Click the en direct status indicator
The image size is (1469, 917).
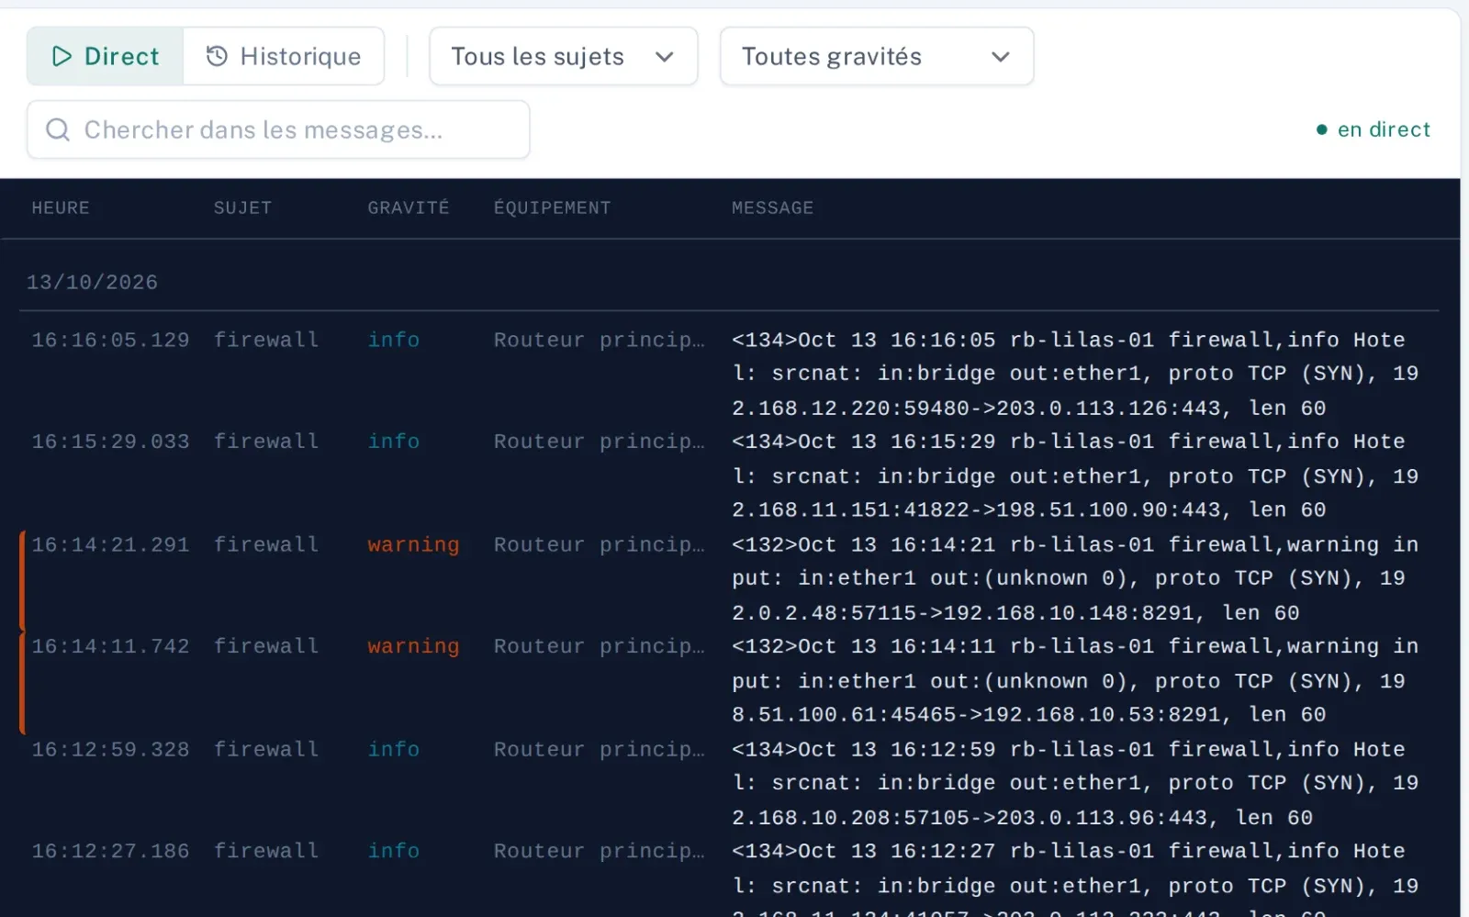pyautogui.click(x=1373, y=129)
